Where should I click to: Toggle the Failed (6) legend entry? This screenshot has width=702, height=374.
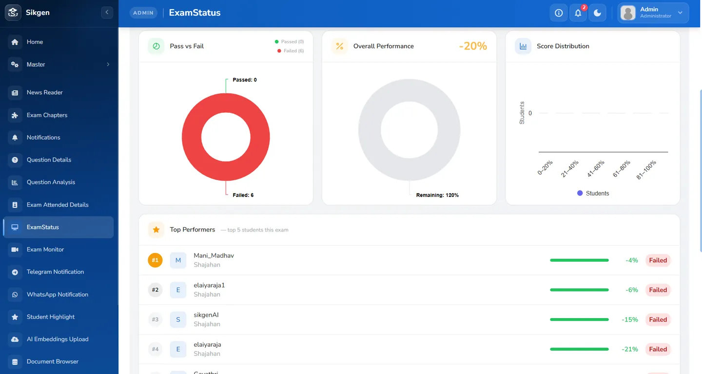click(x=291, y=51)
